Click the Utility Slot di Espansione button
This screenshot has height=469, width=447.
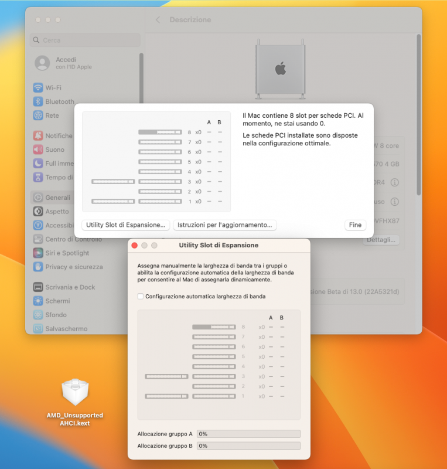pyautogui.click(x=125, y=225)
